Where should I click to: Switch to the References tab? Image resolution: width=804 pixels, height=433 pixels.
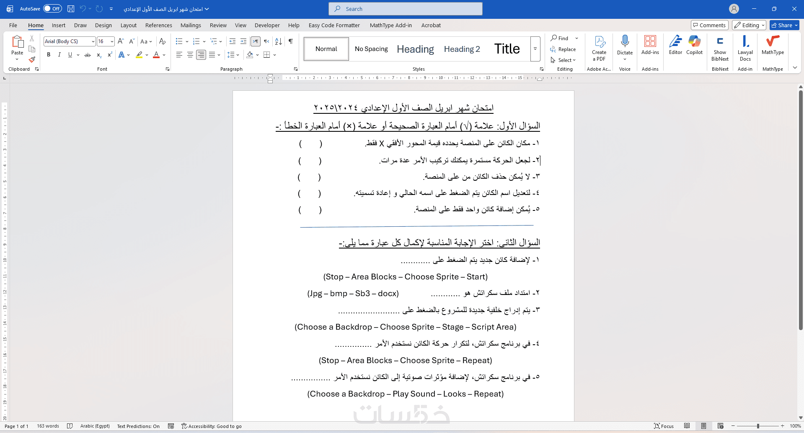click(159, 25)
